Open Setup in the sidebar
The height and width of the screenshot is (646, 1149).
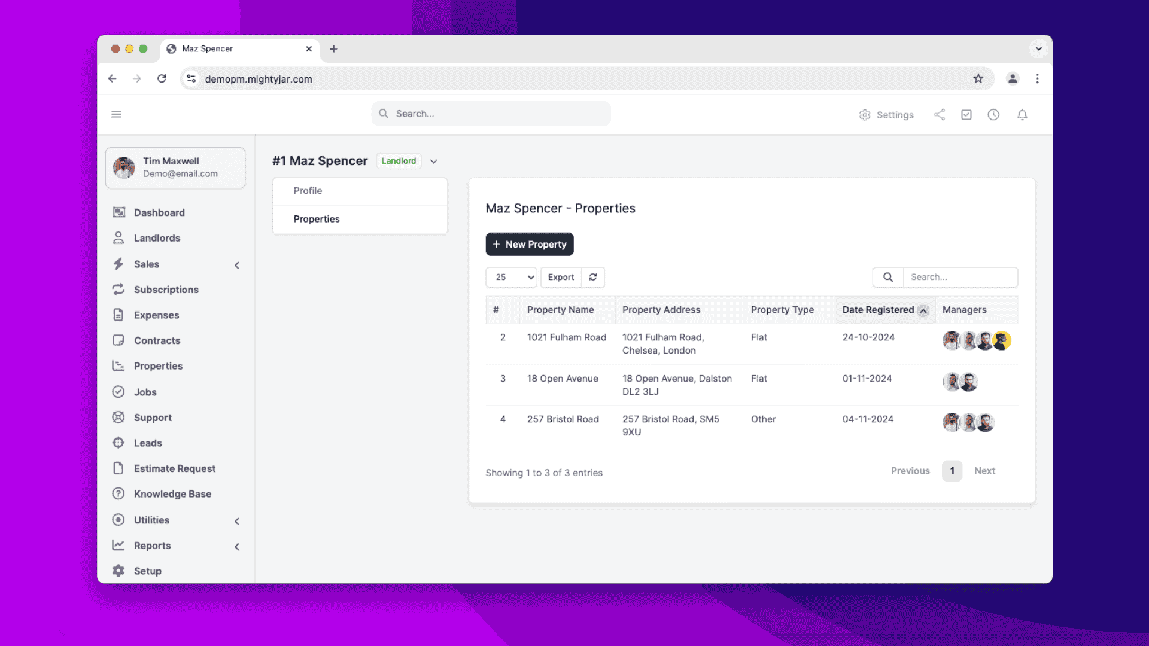click(147, 571)
